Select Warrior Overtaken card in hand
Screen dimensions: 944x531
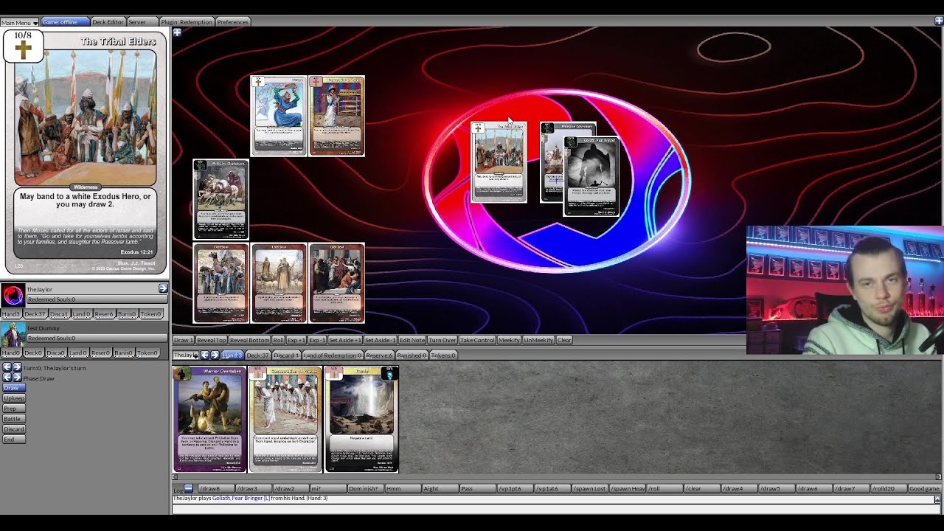pos(209,419)
